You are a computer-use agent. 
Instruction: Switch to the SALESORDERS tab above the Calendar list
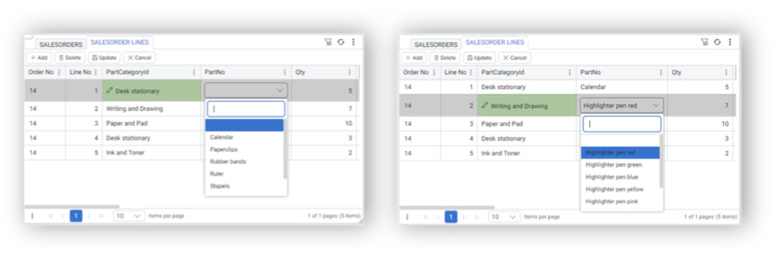(61, 45)
